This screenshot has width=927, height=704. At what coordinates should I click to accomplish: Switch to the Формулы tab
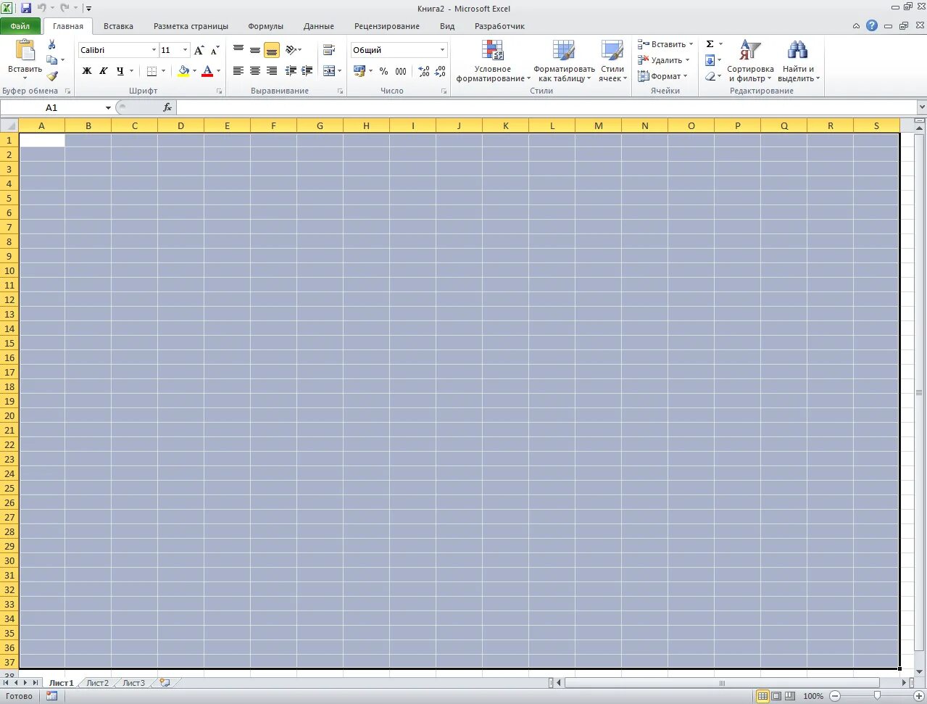click(x=265, y=26)
